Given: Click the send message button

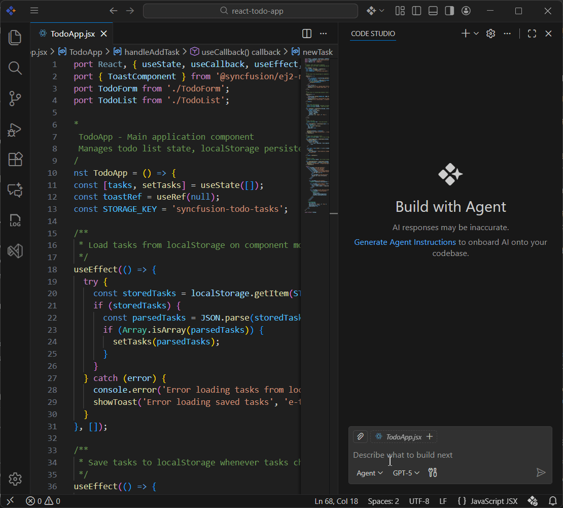Looking at the screenshot, I should 541,472.
